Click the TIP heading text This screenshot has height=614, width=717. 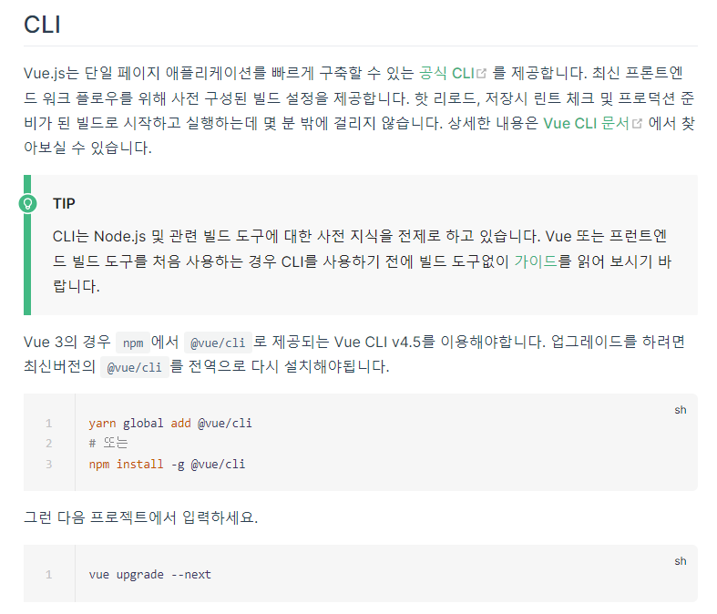[64, 203]
